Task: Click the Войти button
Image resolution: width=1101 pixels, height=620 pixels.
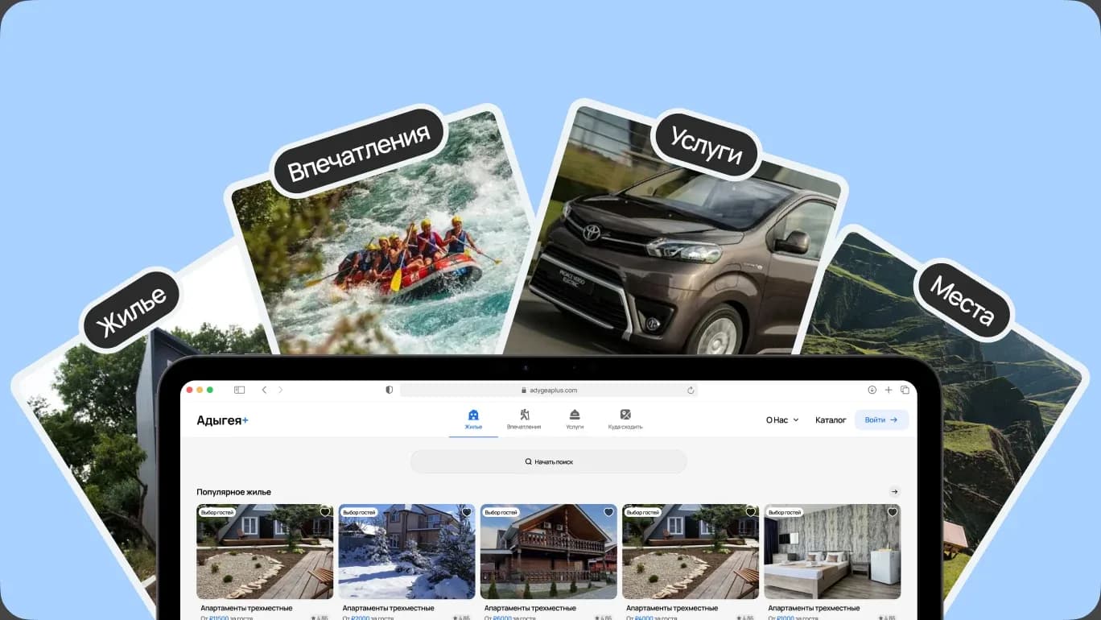Action: click(881, 420)
